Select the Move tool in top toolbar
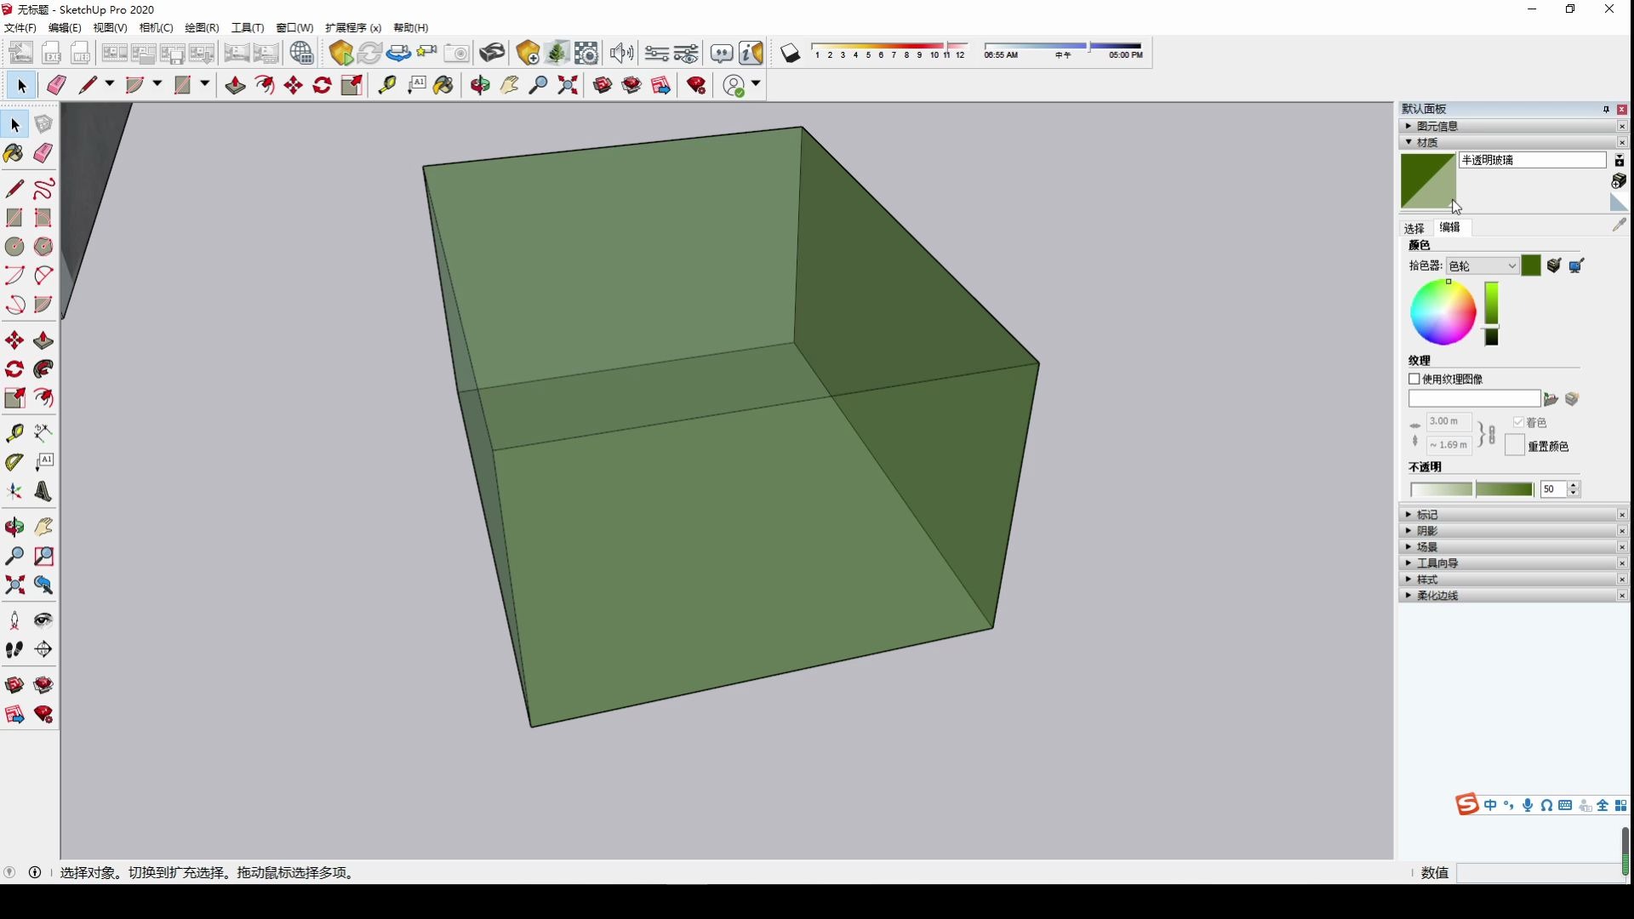 click(x=294, y=85)
